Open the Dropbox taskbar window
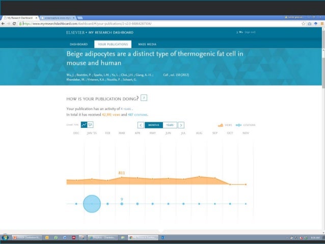 (103, 237)
